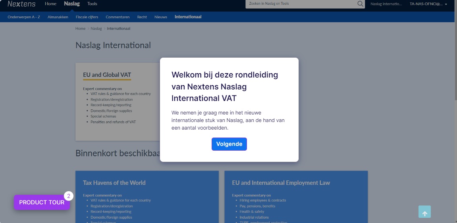Click 'Industrial relations' text

click(x=254, y=217)
